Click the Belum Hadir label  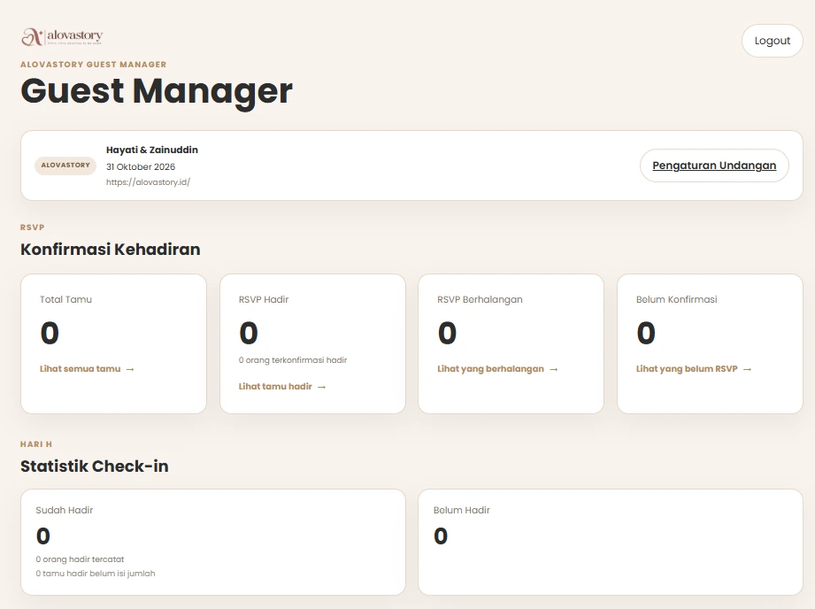[462, 510]
